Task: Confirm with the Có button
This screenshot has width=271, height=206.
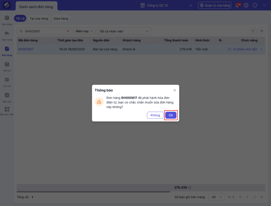Action: pyautogui.click(x=171, y=115)
